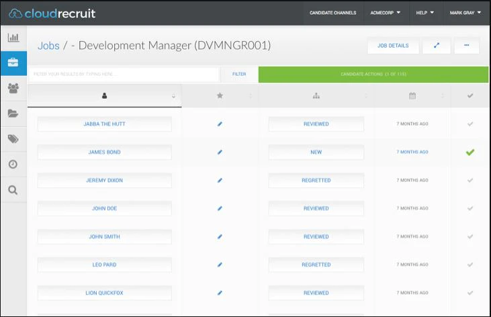This screenshot has width=491, height=317.
Task: Select the Jabba The Hutt row checkmark
Action: coord(470,124)
